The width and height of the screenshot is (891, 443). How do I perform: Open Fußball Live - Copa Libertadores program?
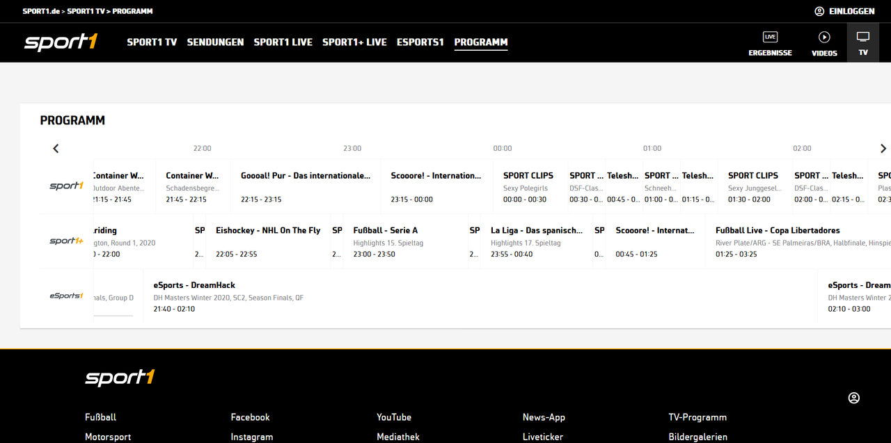[x=798, y=241]
